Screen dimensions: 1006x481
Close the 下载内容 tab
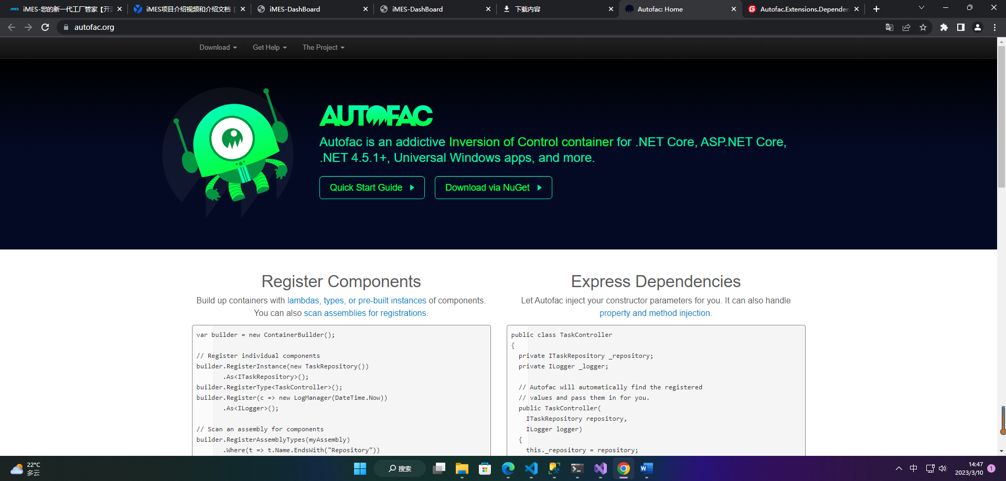pyautogui.click(x=611, y=9)
